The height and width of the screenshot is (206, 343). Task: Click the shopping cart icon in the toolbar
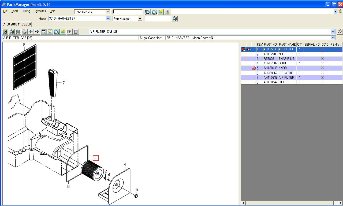(x=18, y=32)
